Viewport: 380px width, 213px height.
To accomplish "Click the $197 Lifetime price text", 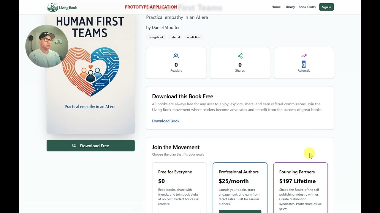I will [297, 181].
